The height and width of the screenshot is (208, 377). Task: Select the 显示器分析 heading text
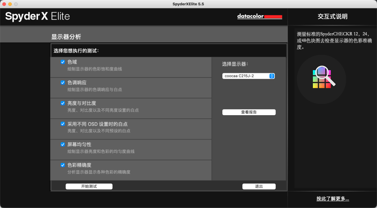pyautogui.click(x=66, y=37)
